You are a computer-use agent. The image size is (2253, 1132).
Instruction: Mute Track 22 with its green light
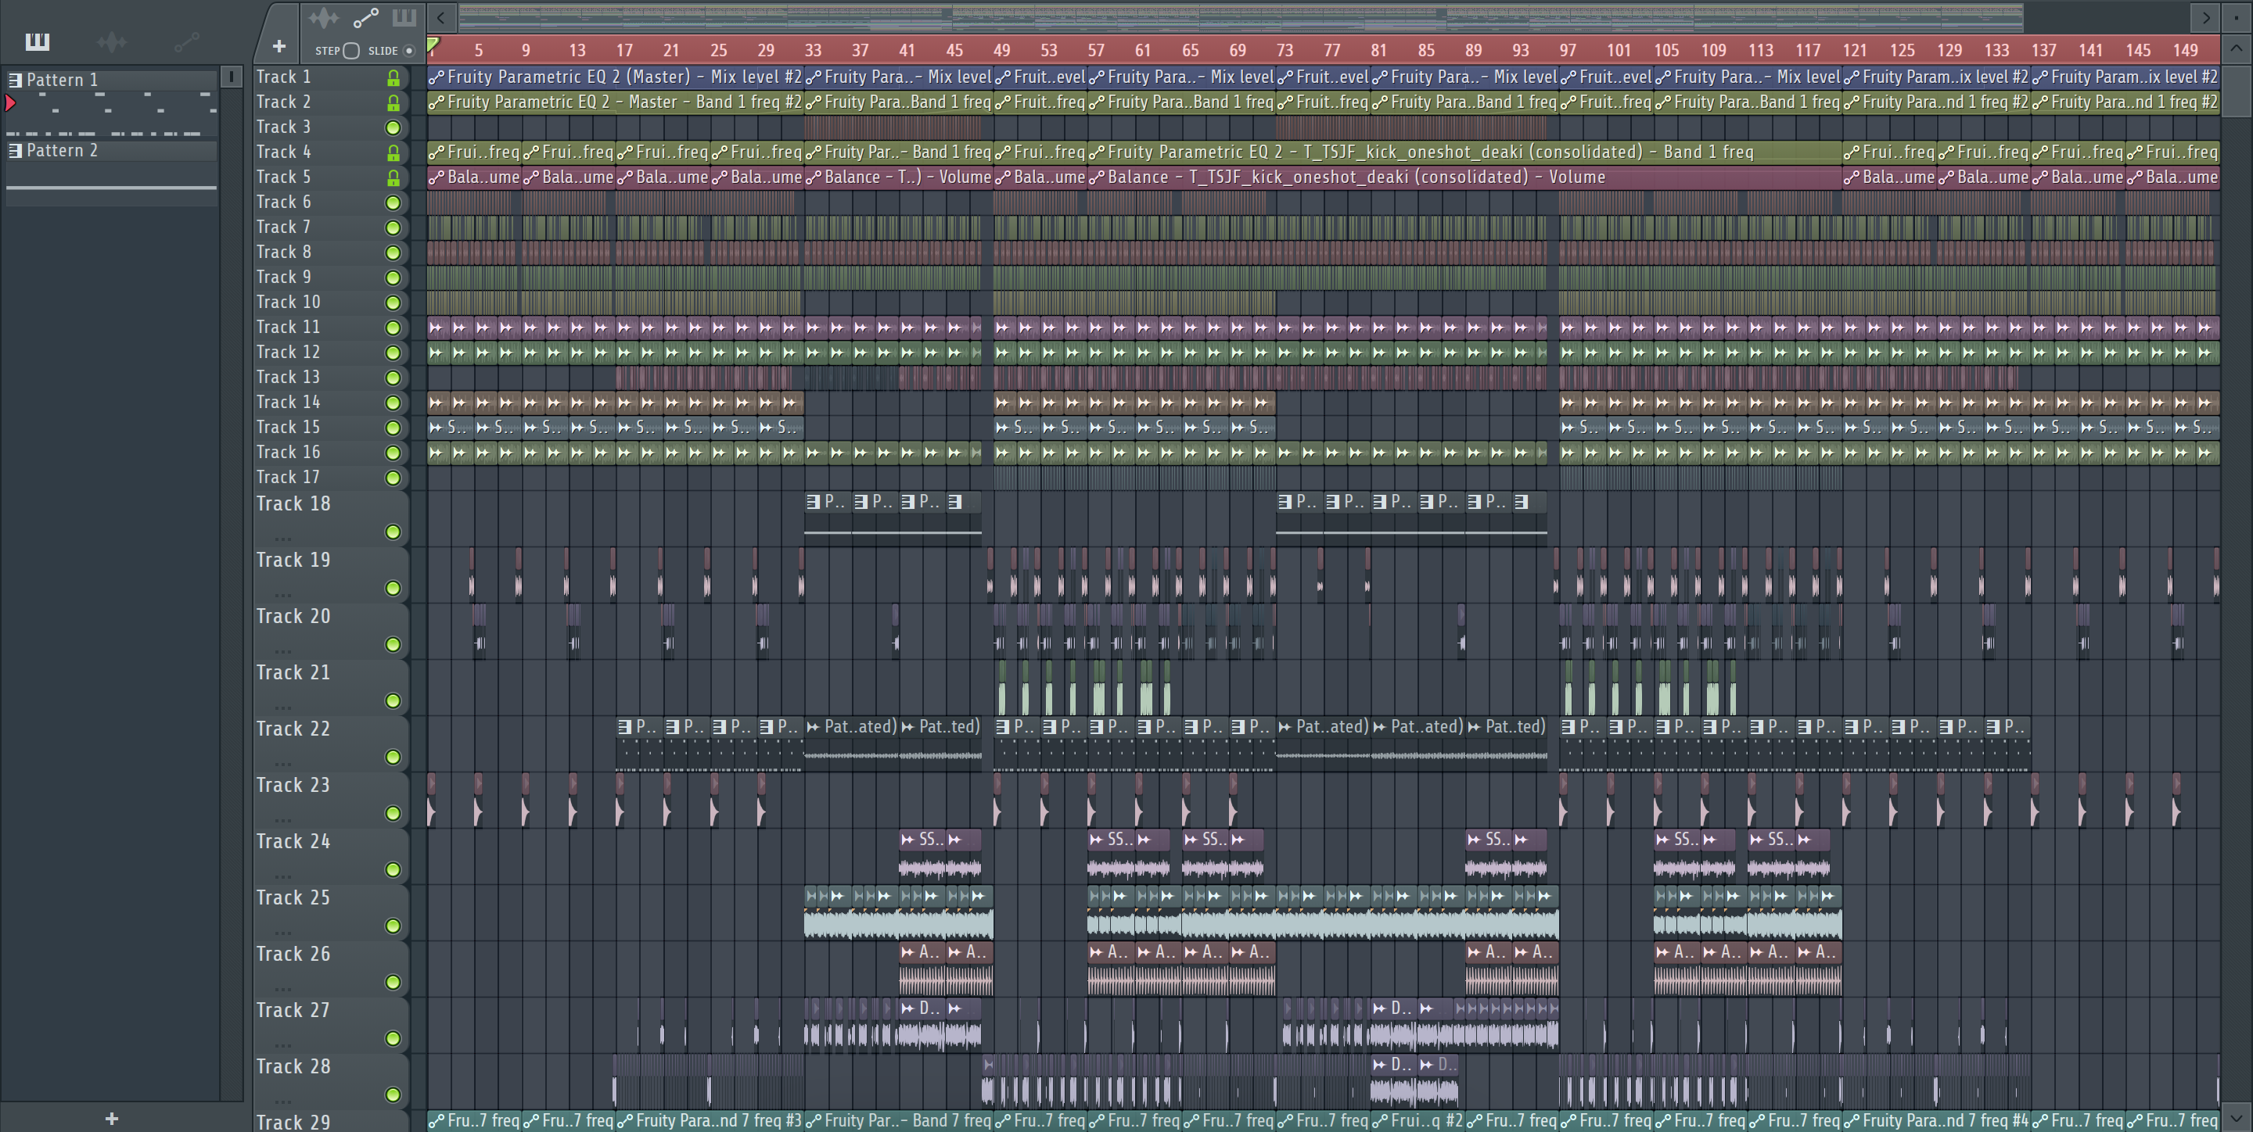(x=393, y=757)
